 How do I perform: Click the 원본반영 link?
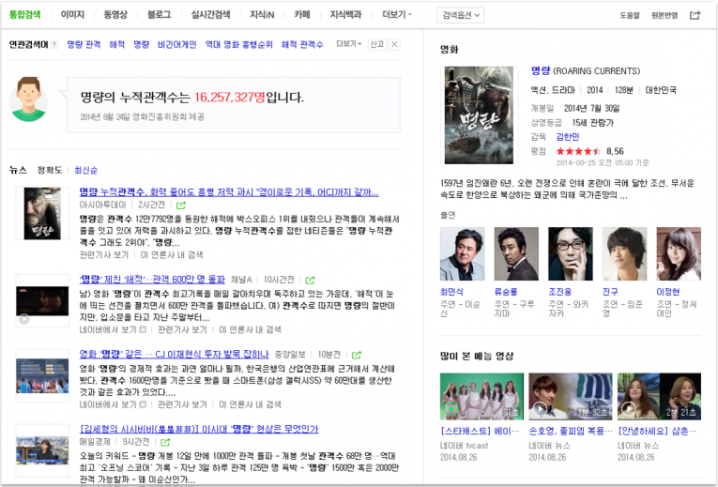[x=665, y=16]
